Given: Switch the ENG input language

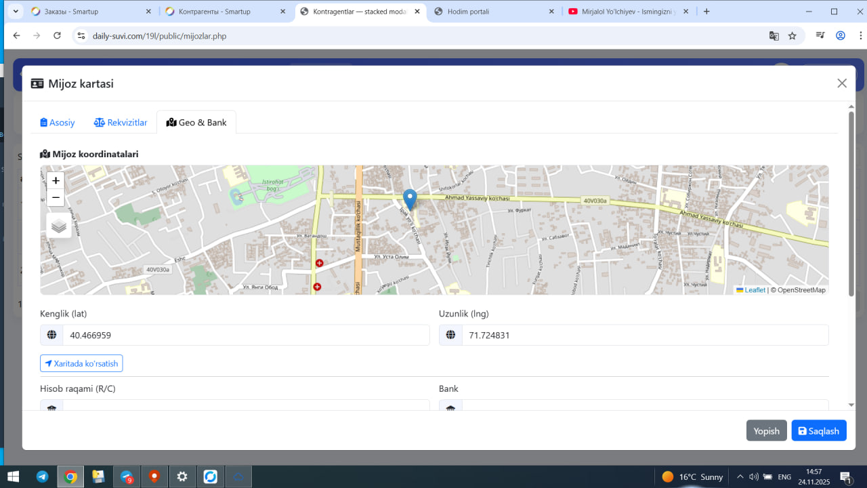Looking at the screenshot, I should tap(784, 477).
